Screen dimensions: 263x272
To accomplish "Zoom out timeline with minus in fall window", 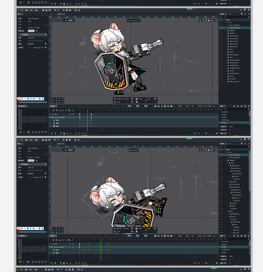I will (x=199, y=263).
